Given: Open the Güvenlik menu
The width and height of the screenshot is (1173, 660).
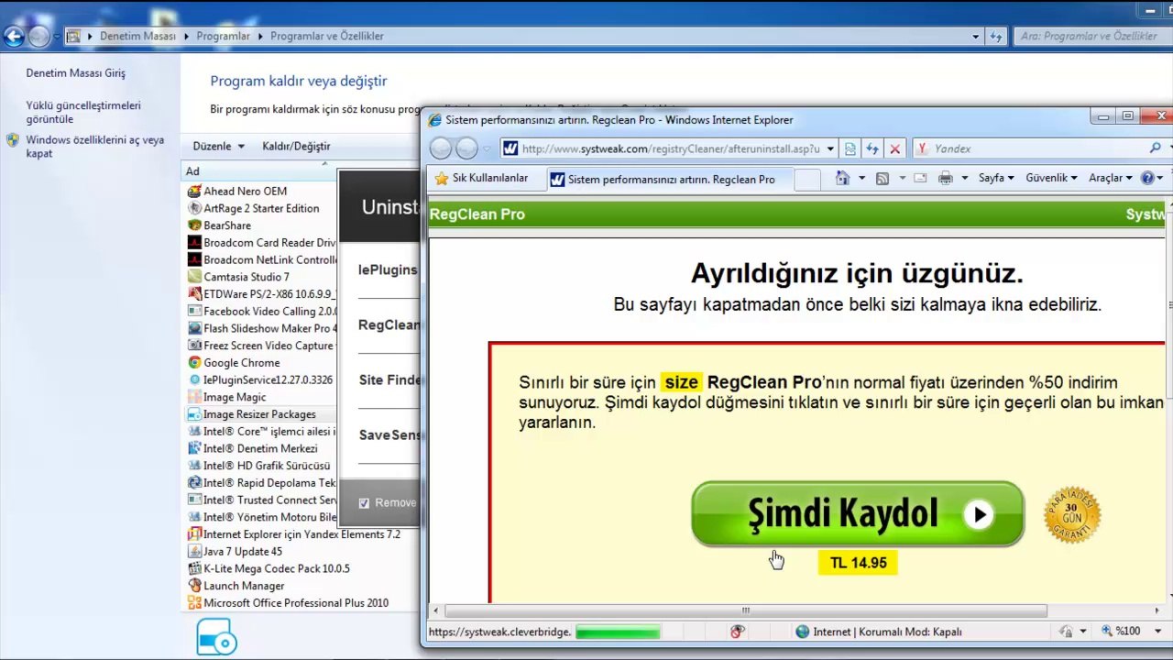Looking at the screenshot, I should 1052,178.
